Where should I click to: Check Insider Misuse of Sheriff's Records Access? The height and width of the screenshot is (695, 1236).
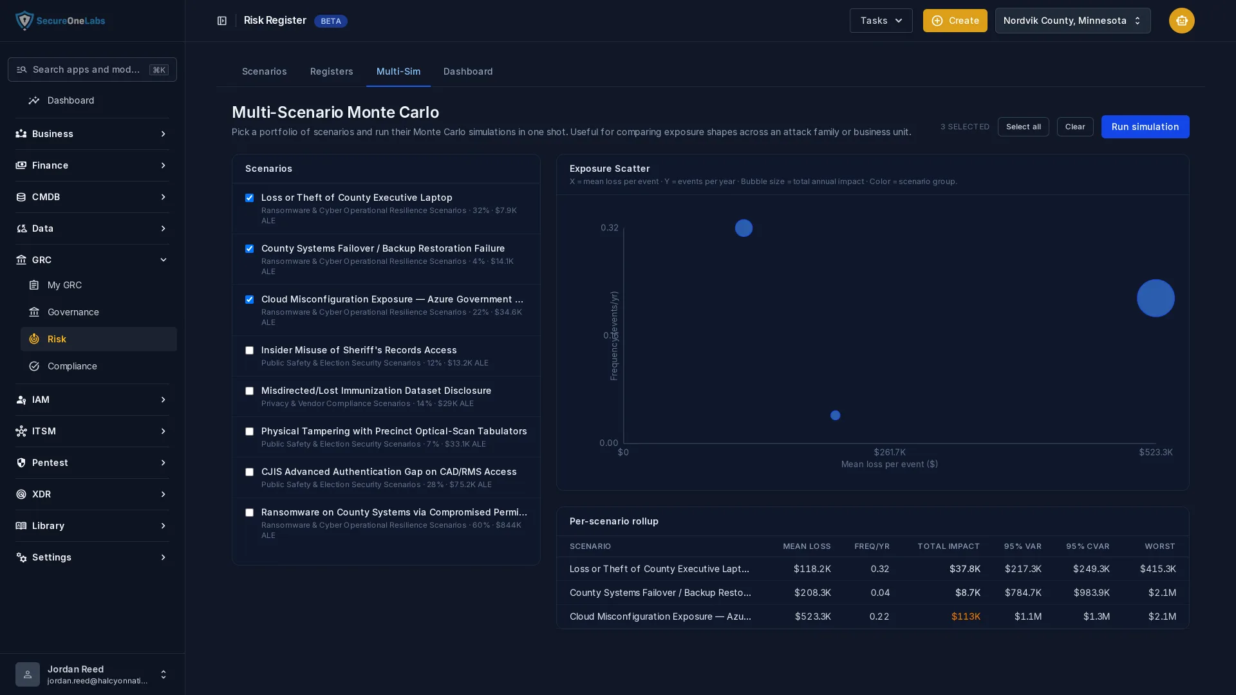coord(249,350)
